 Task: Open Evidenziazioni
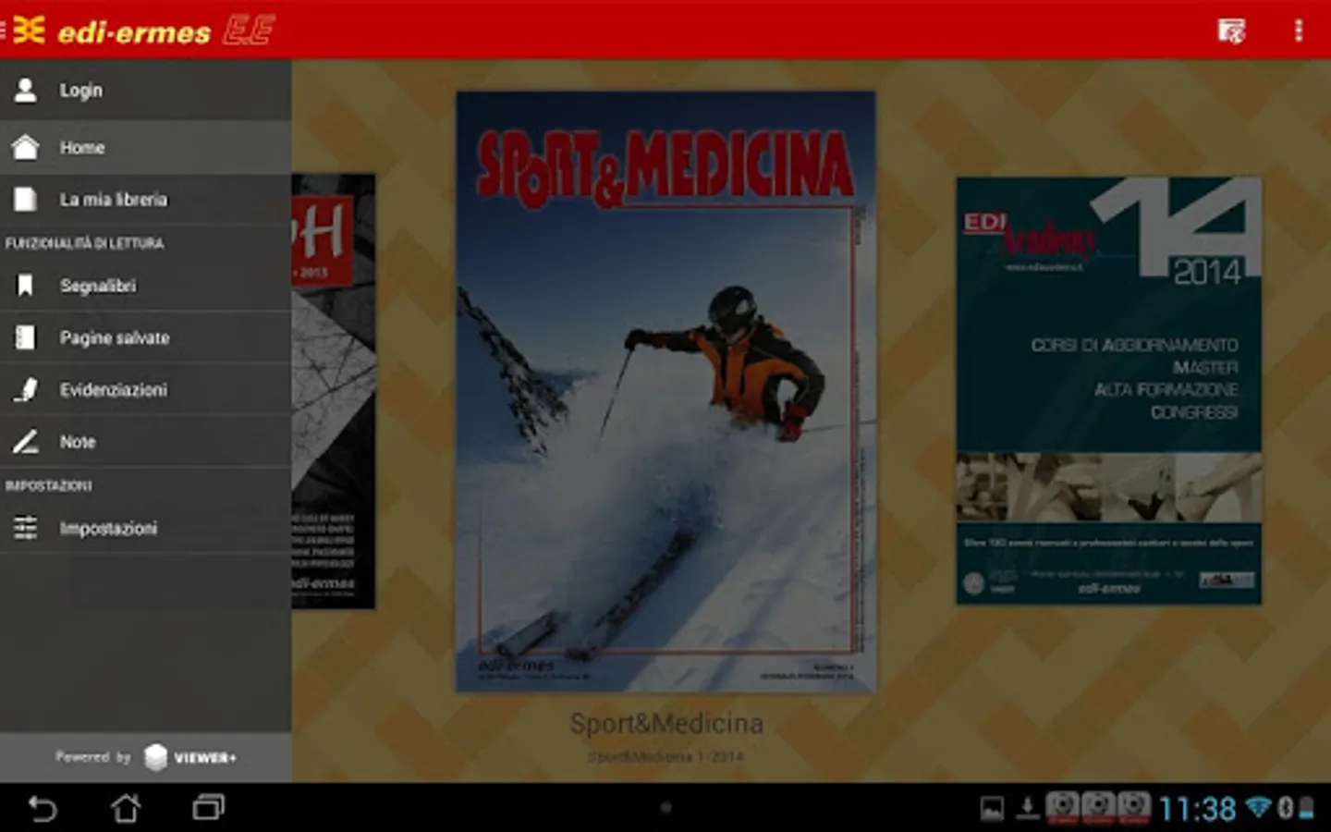pyautogui.click(x=145, y=389)
